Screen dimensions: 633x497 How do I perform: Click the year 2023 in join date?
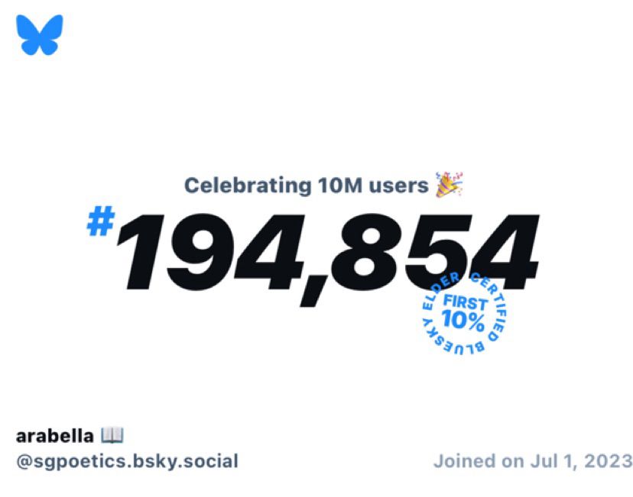click(x=608, y=461)
